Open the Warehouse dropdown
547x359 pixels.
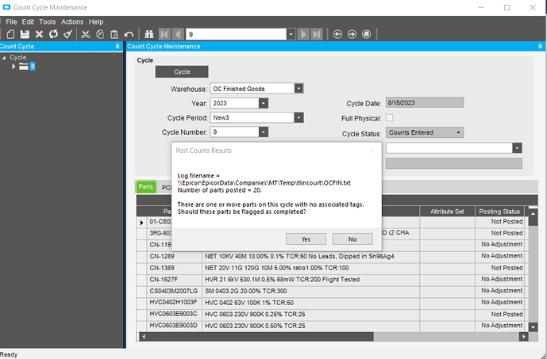point(299,89)
